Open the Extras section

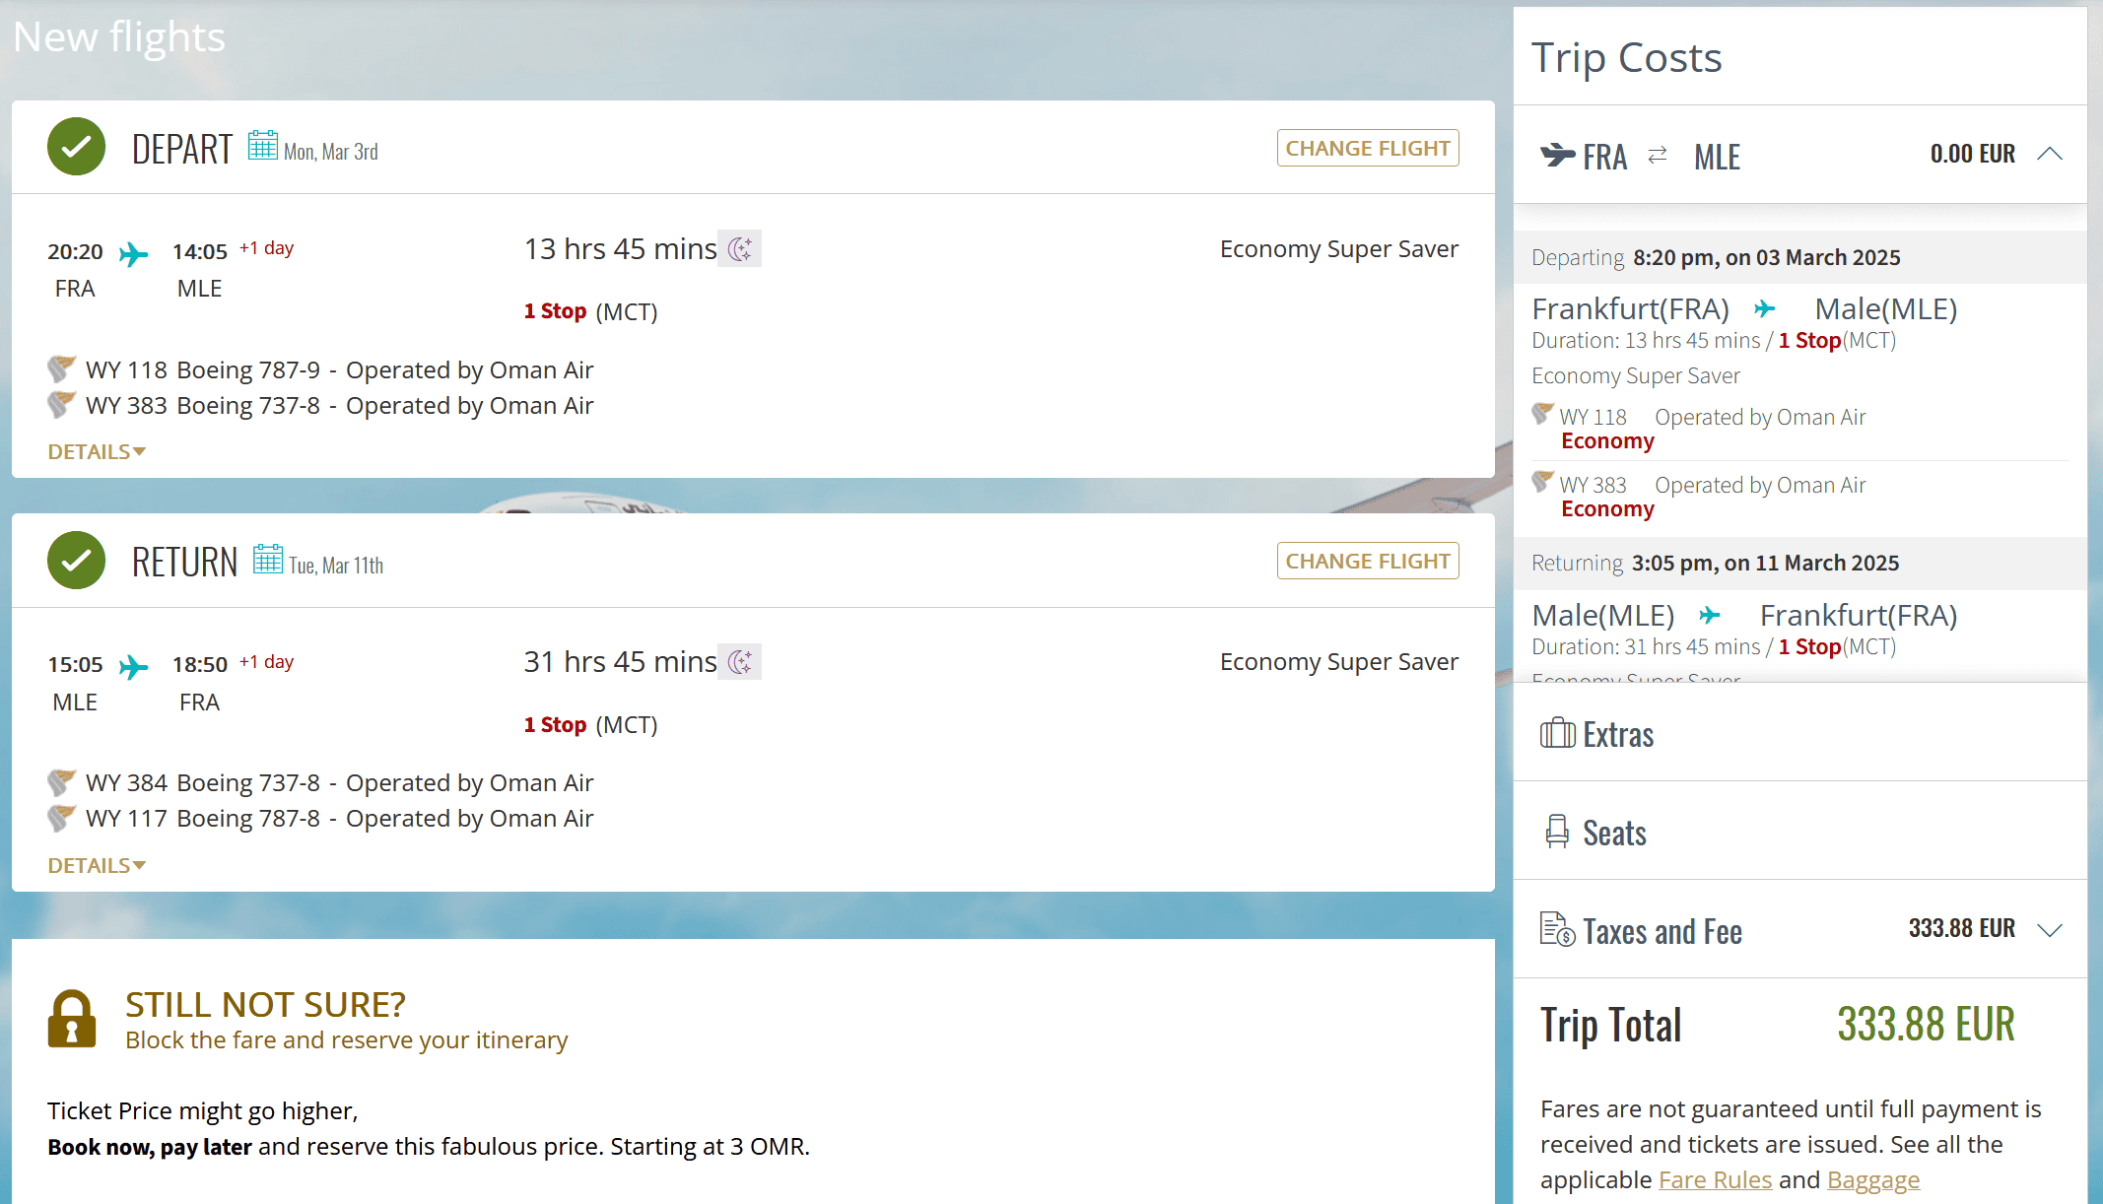1618,735
